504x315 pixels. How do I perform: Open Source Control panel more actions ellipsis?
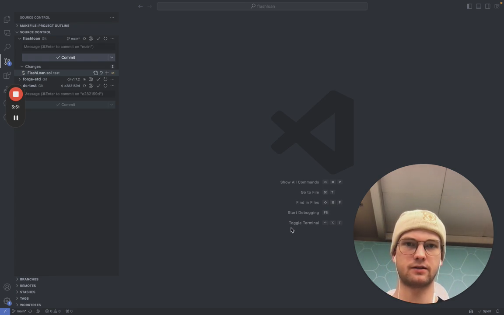[112, 17]
